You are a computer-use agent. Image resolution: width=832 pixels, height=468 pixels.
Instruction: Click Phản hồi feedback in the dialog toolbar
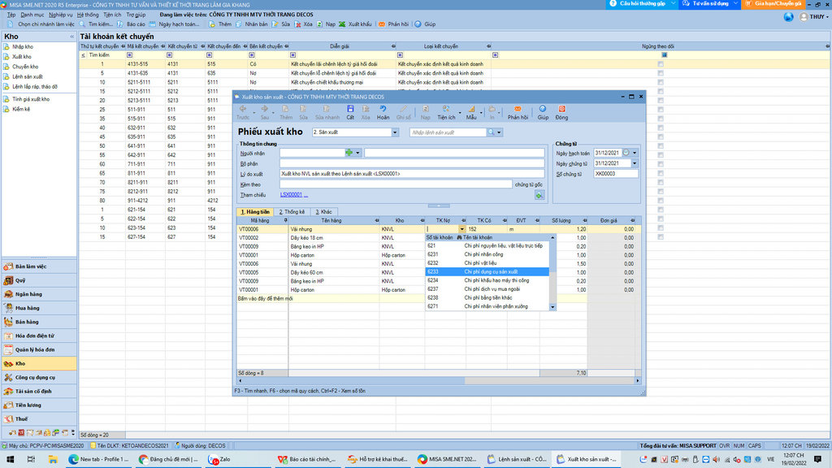pyautogui.click(x=518, y=112)
